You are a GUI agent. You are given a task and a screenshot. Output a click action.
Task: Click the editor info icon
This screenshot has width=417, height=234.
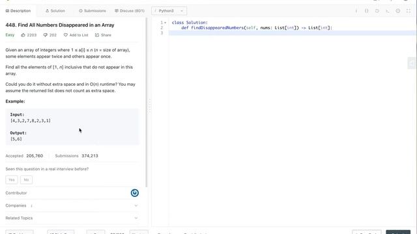(x=356, y=11)
